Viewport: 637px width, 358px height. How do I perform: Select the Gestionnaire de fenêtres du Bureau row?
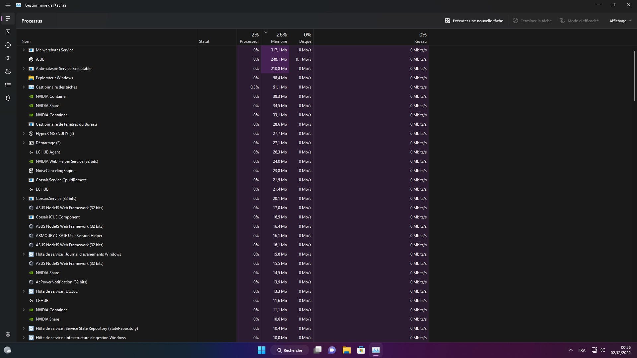[x=223, y=124]
